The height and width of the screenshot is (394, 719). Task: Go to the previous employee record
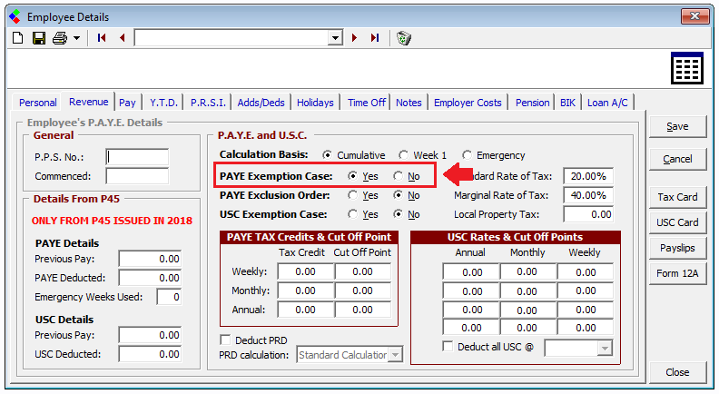[122, 38]
